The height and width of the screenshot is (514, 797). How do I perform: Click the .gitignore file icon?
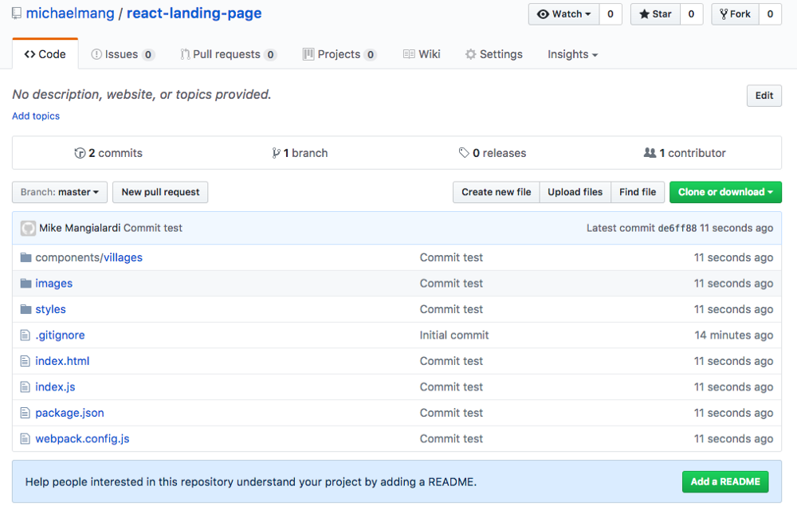26,335
